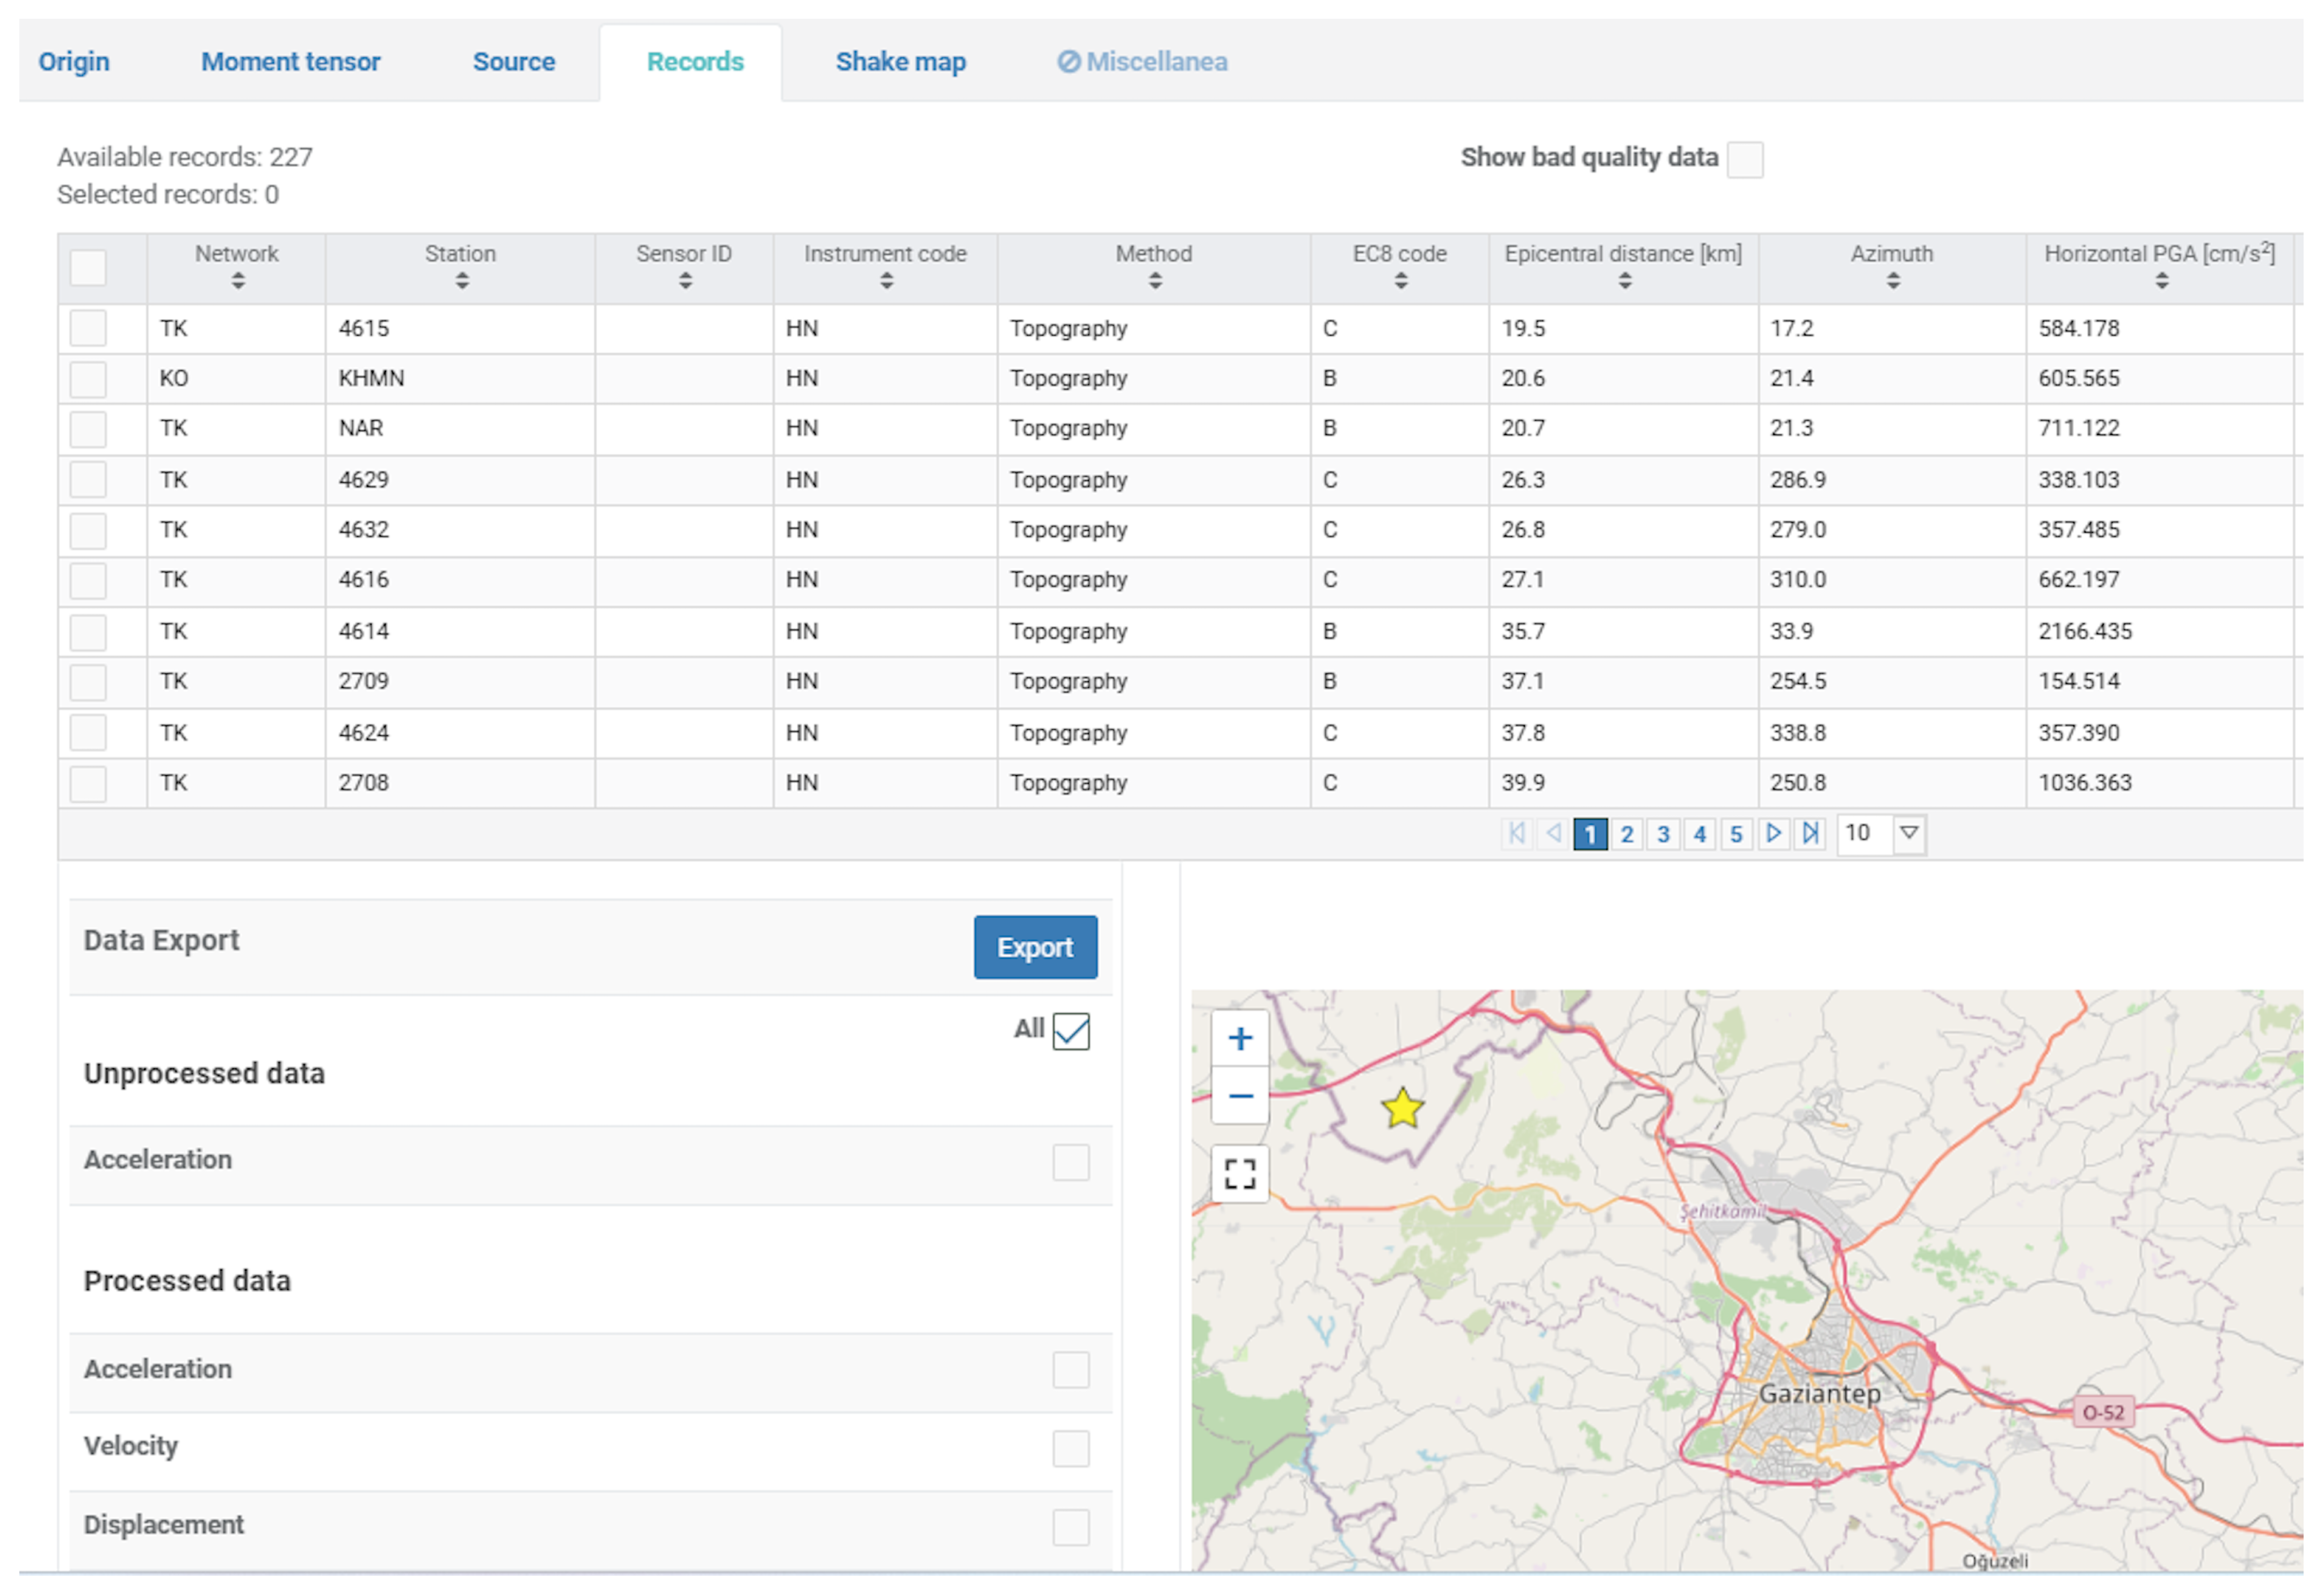Screen dimensions: 2324x1588
Task: Zoom out on the map
Action: click(x=1240, y=1096)
